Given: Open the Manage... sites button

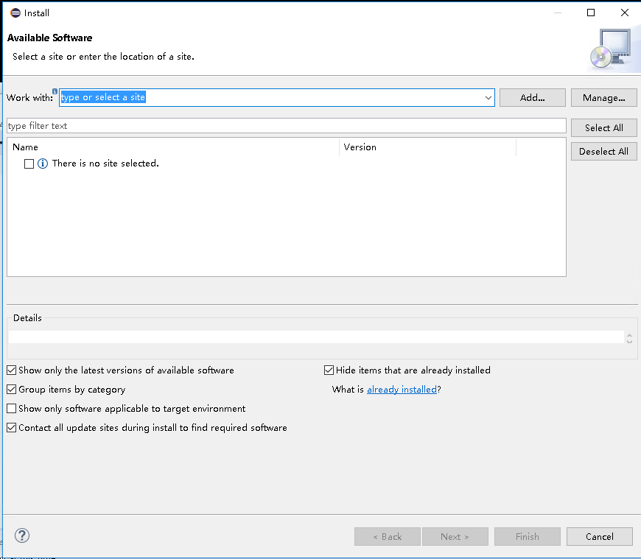Looking at the screenshot, I should point(604,98).
